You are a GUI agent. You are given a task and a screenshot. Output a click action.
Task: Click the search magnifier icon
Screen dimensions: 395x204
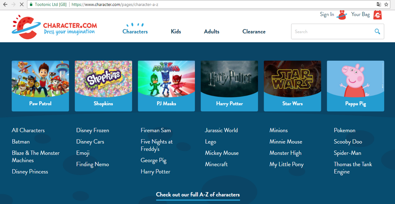coord(377,31)
